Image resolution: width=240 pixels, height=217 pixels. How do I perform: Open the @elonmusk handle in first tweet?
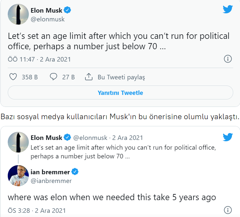[48, 19]
